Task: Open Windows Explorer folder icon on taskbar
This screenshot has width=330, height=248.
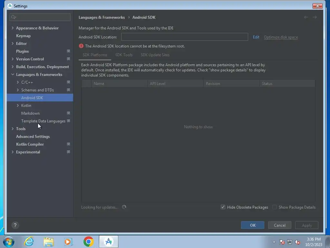Action: (x=49, y=242)
